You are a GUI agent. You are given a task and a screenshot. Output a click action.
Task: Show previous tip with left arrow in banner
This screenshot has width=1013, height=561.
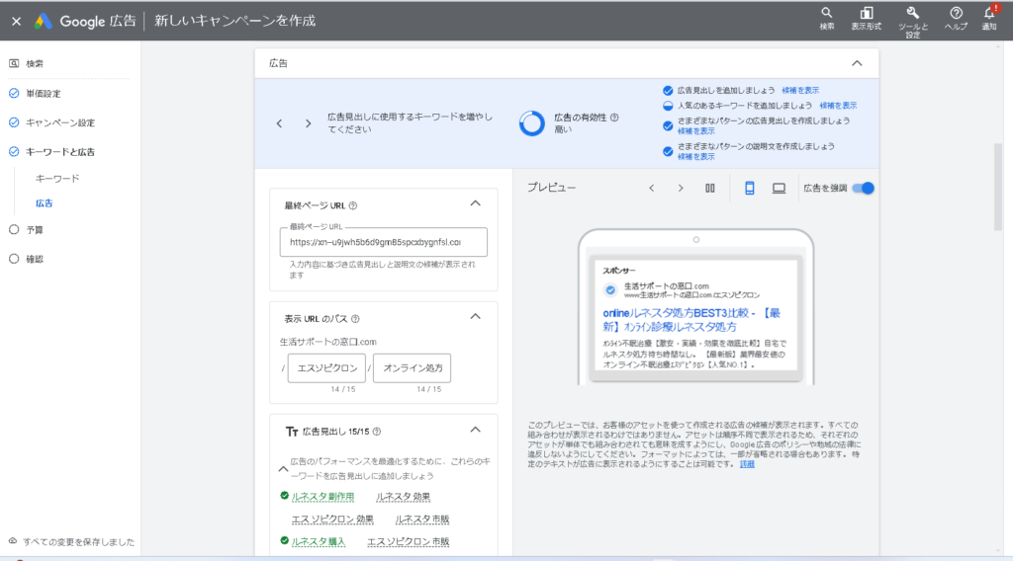pos(279,123)
